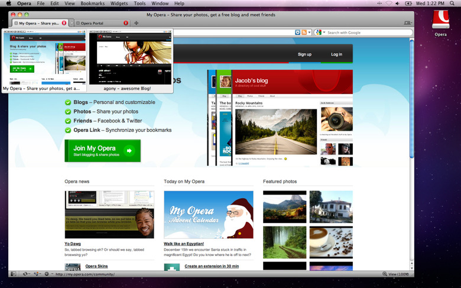
Task: Click the featured mountain landscape photo
Action: 285,207
